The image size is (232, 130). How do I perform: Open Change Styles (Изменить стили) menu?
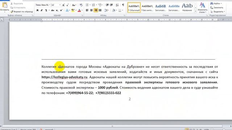202,8
